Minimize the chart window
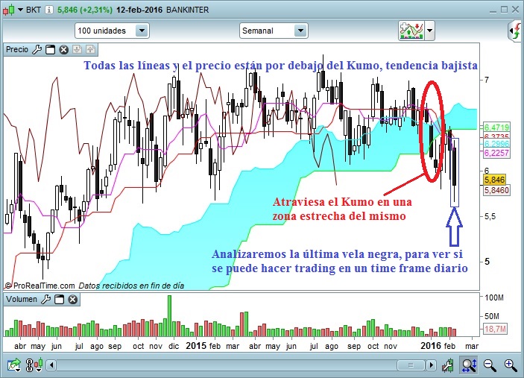Image resolution: width=524 pixels, height=378 pixels. tap(493, 10)
